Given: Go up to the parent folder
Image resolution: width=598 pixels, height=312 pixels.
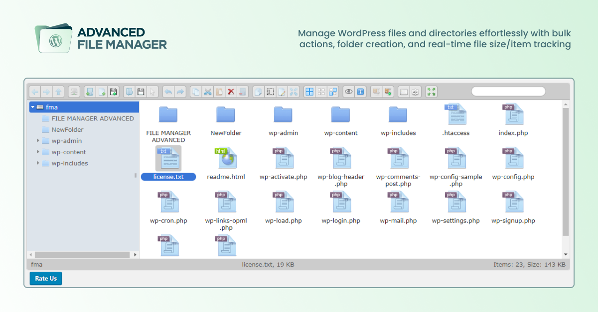Looking at the screenshot, I should pyautogui.click(x=59, y=92).
